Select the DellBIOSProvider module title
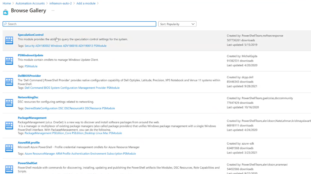This screenshot has width=311, height=174. point(29,76)
